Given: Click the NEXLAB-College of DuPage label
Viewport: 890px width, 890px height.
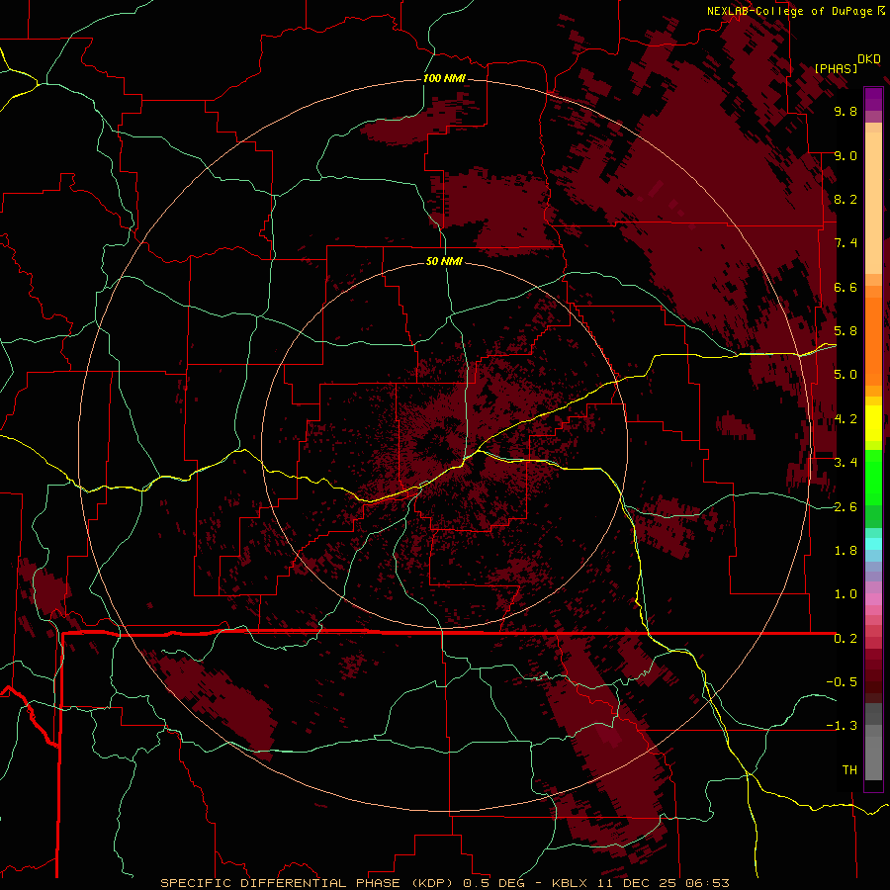Looking at the screenshot, I should [x=791, y=11].
